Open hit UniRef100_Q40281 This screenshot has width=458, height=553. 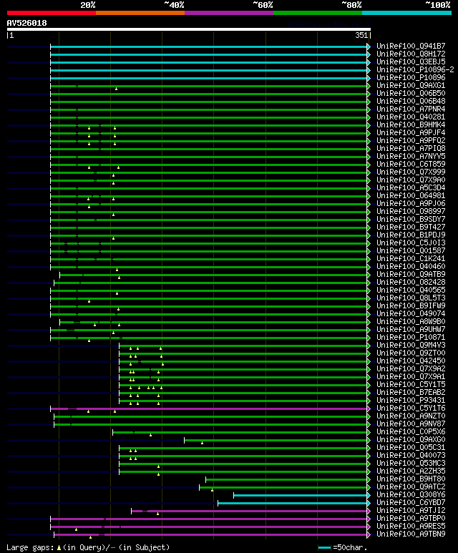coord(411,117)
